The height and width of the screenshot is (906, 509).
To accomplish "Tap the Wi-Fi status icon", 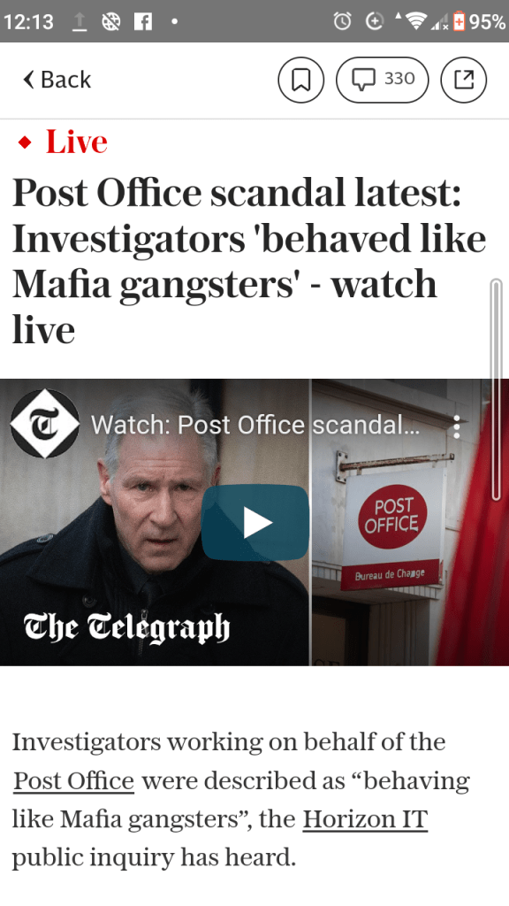I will tap(415, 21).
